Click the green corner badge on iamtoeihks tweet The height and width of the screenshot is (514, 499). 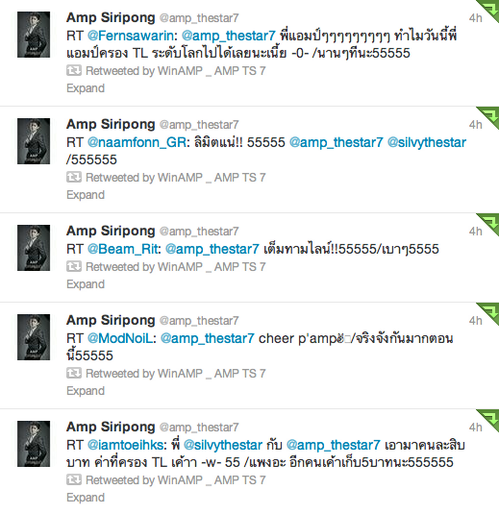(489, 418)
